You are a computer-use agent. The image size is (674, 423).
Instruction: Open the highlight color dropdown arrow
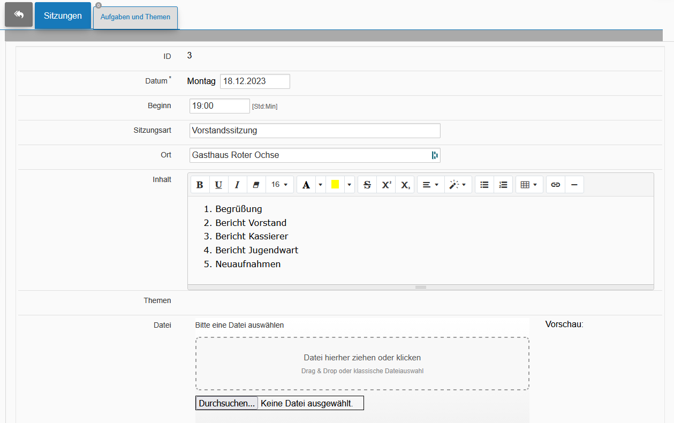point(350,185)
